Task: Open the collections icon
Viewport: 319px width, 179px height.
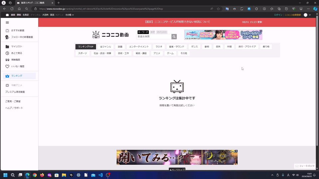Action: pyautogui.click(x=279, y=9)
